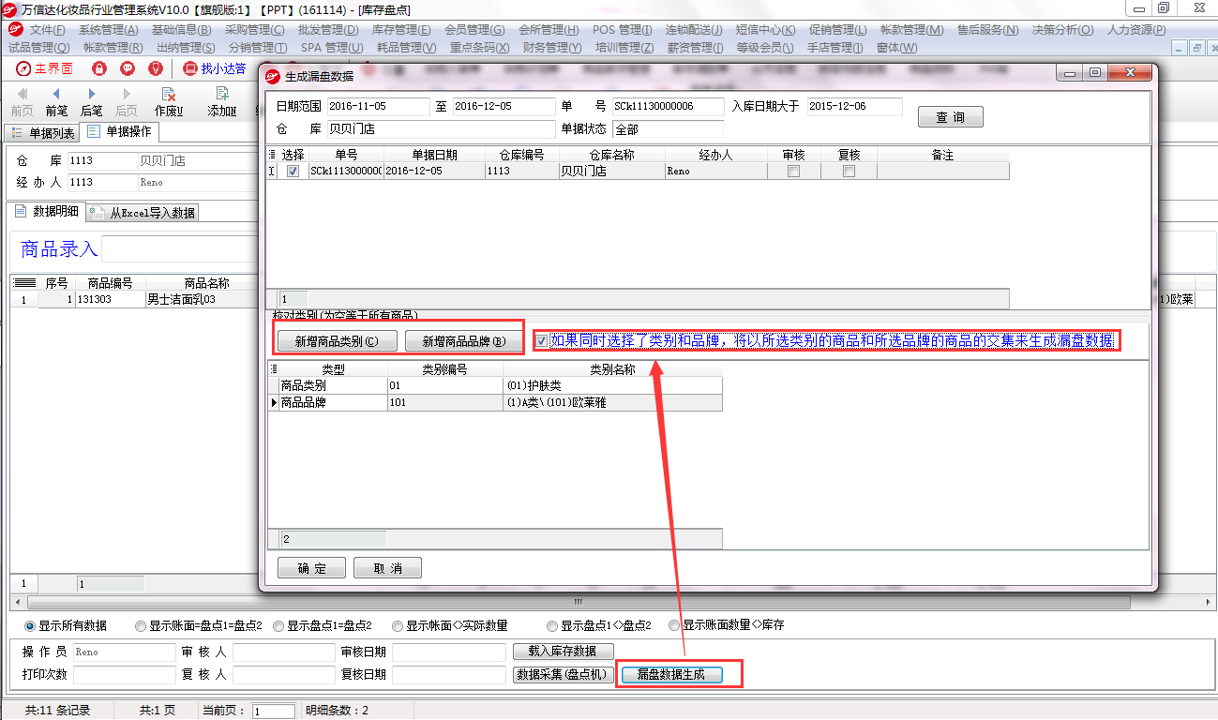Click 新增商品品牌 button
The height and width of the screenshot is (720, 1218).
pyautogui.click(x=463, y=341)
